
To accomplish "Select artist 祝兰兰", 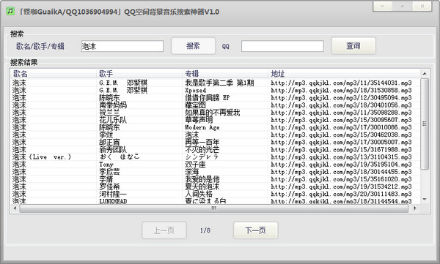I will [x=109, y=113].
